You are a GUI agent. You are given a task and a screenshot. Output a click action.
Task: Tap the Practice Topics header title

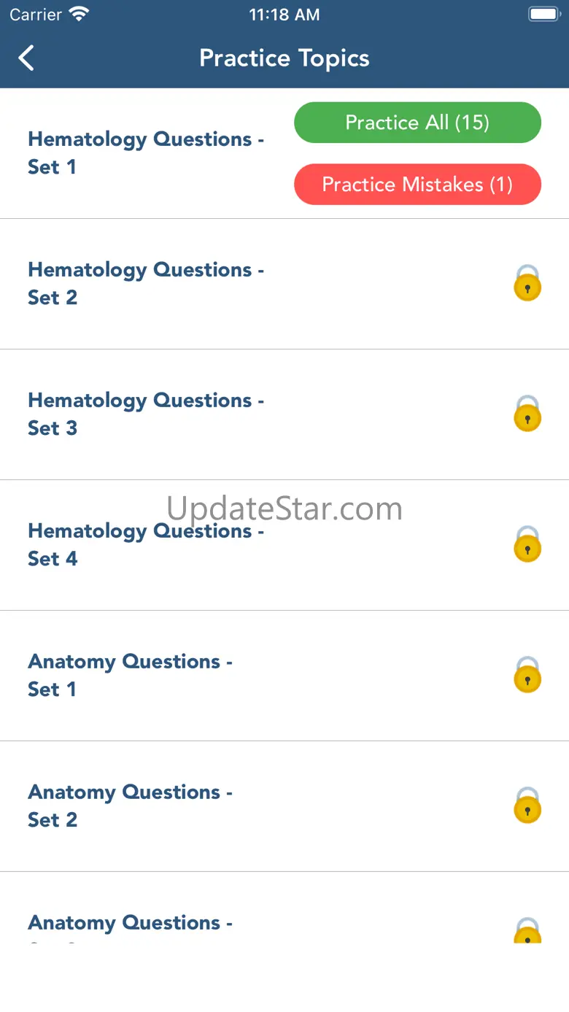point(284,58)
